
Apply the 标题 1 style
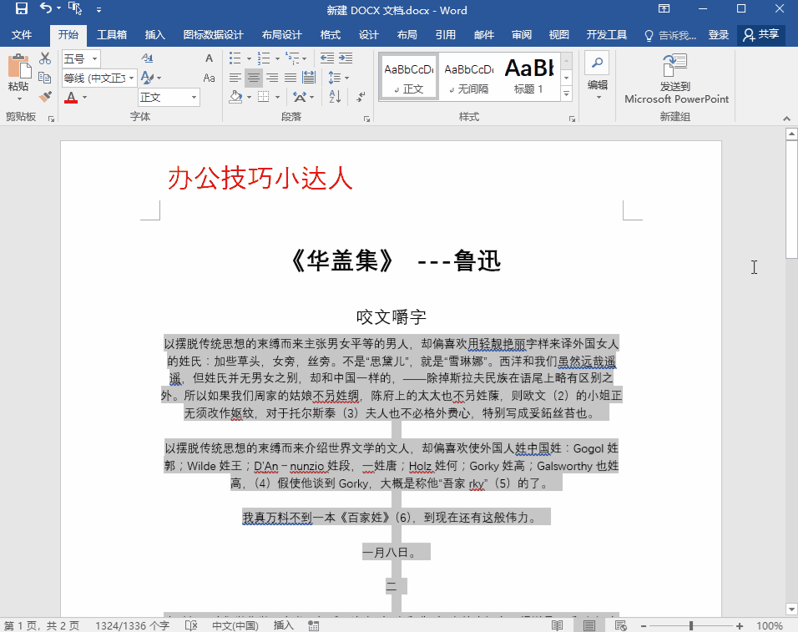pos(529,76)
